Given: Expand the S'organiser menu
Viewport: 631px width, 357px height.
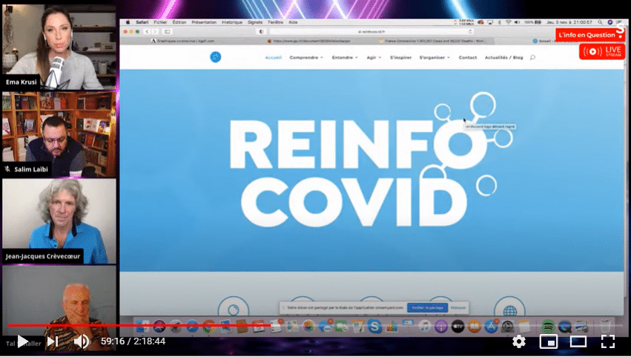Looking at the screenshot, I should pos(435,58).
